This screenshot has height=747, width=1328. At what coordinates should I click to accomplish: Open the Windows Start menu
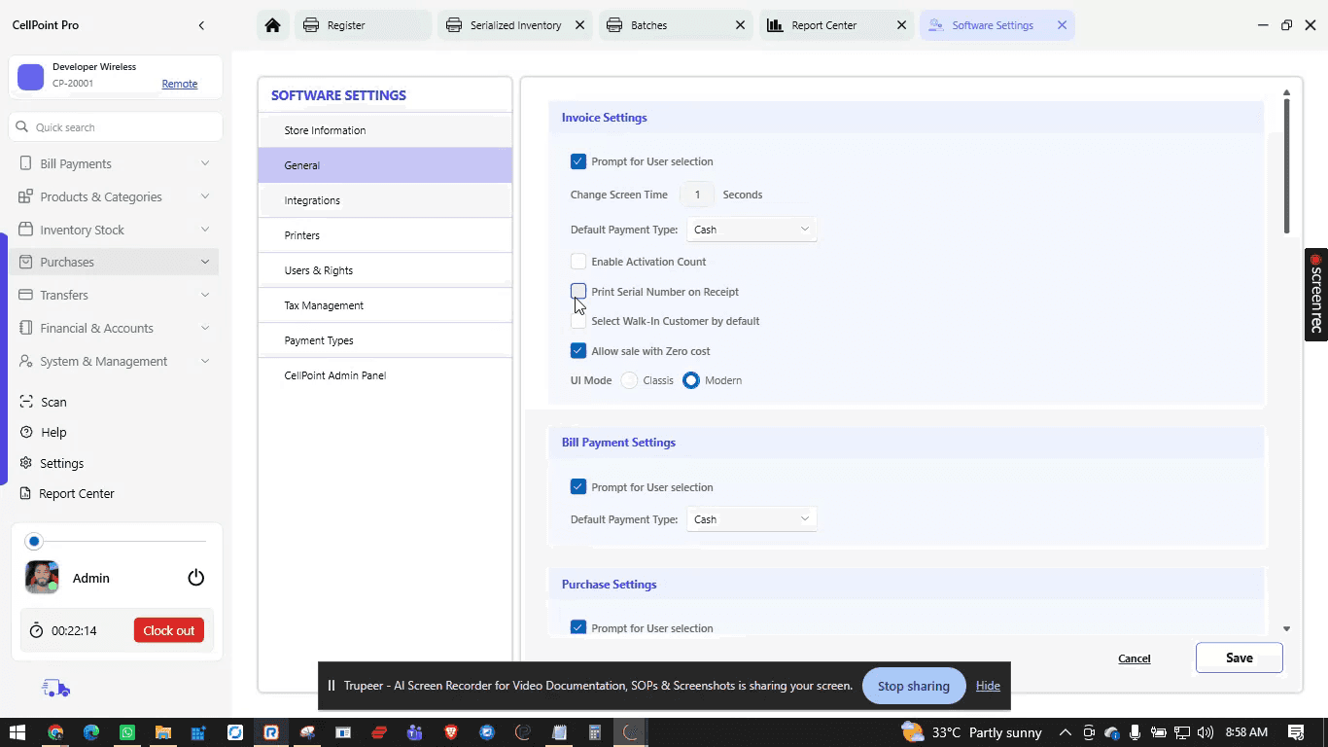18,732
